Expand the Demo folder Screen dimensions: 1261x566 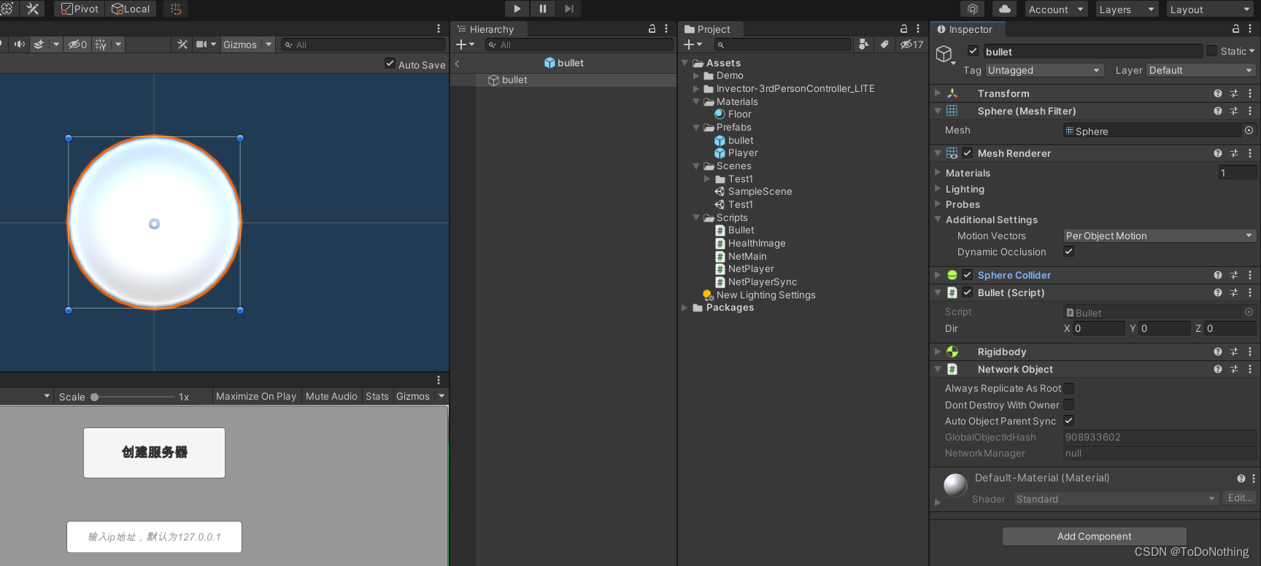click(x=696, y=76)
